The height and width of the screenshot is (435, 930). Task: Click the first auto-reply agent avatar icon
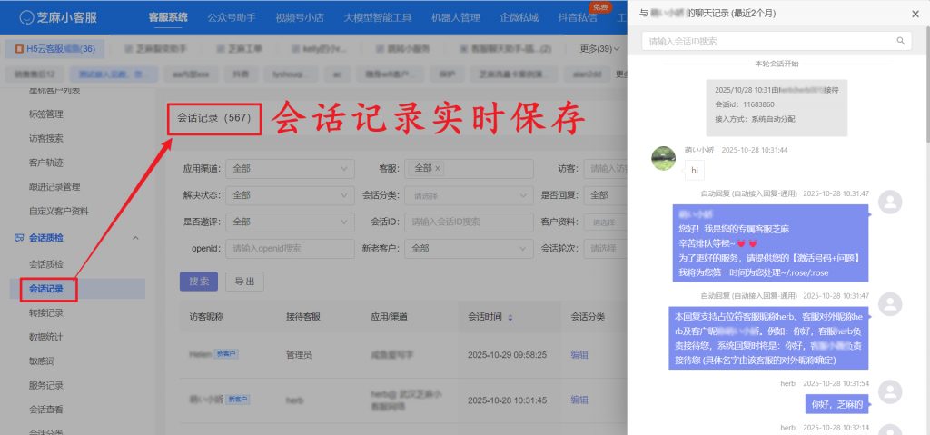(x=890, y=202)
